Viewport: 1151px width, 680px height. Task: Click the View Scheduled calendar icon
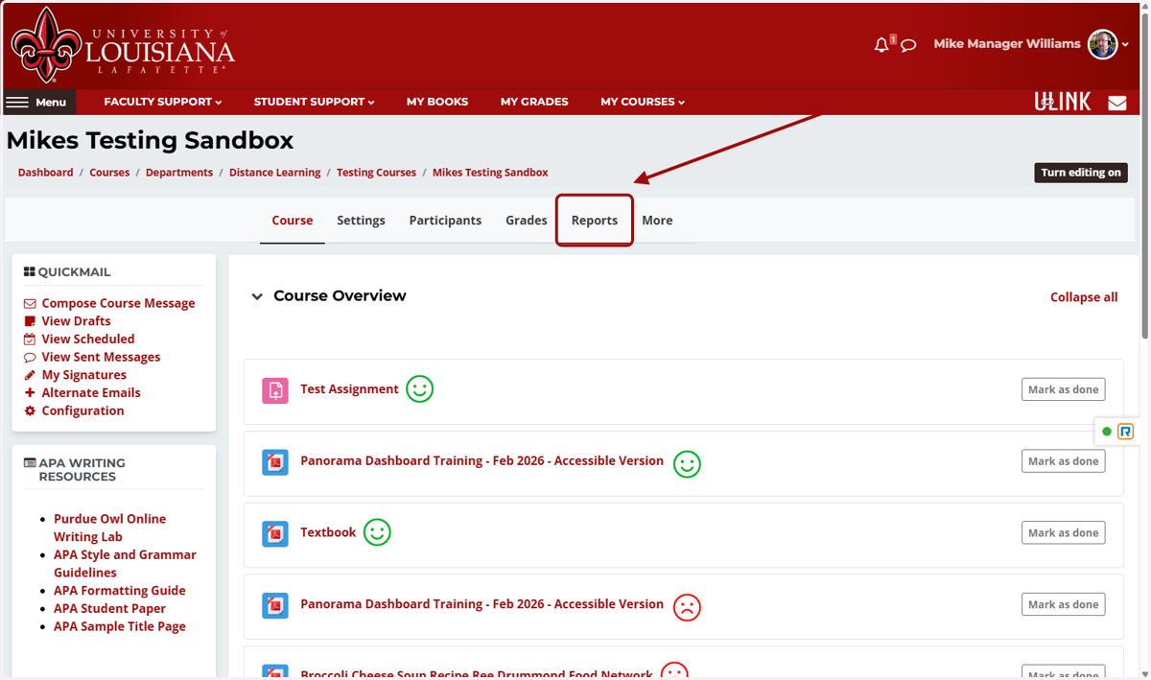(x=30, y=340)
